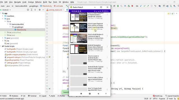Show Git History clock icon

(152, 6)
